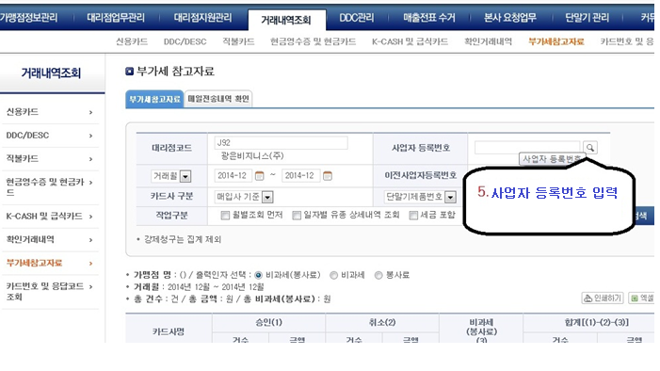Click the 광은비지니스(주) agency name text
Image resolution: width=660 pixels, height=371 pixels.
pos(252,156)
